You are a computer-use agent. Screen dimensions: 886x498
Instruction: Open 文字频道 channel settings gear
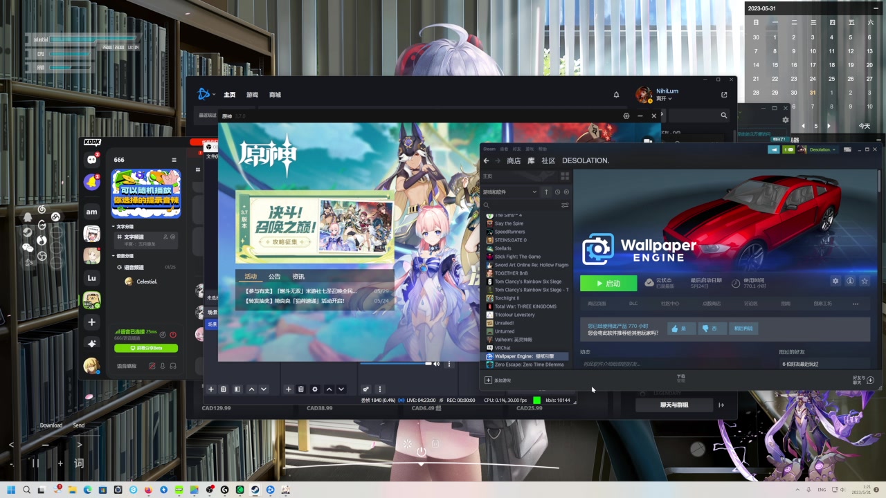[173, 237]
